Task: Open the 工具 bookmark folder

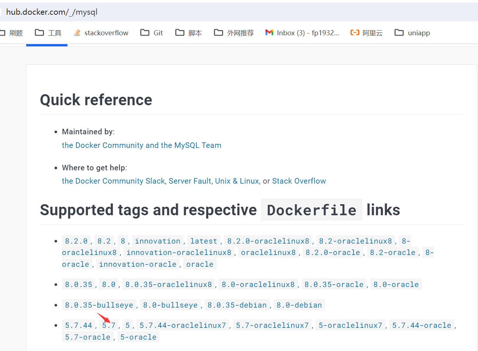Action: click(x=48, y=33)
